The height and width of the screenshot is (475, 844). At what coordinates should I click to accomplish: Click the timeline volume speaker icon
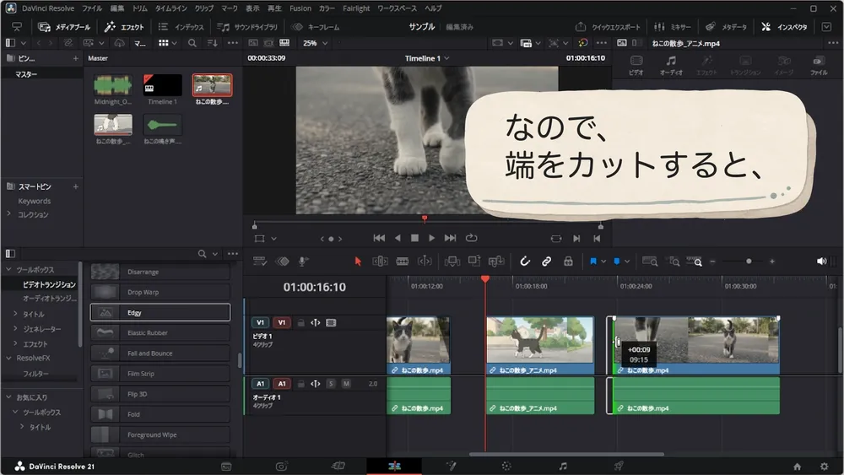point(821,262)
